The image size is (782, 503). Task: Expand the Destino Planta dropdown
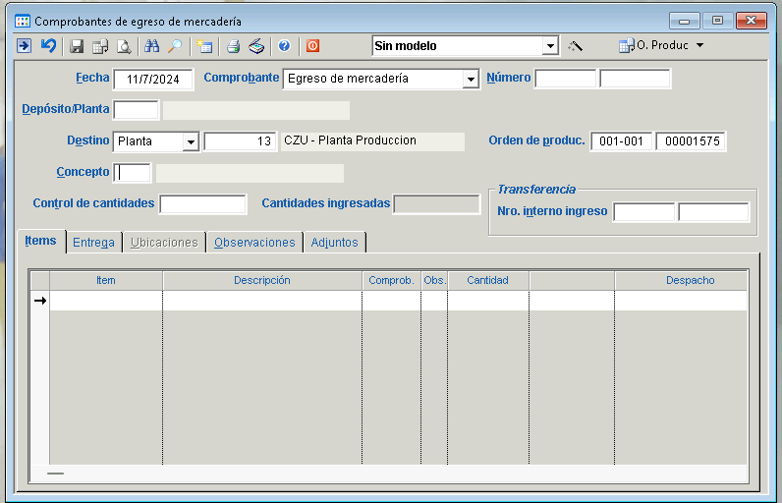point(191,141)
